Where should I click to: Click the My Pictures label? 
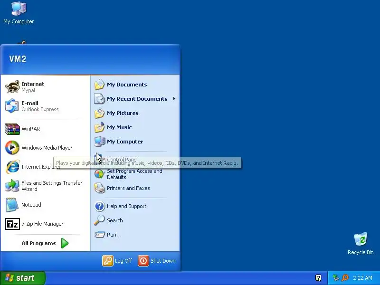pyautogui.click(x=123, y=113)
